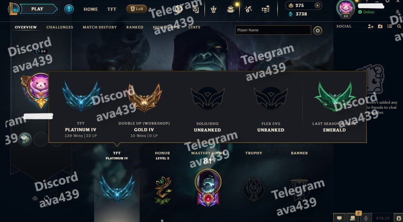Expand the double chevron arrows on banner

tap(35, 199)
